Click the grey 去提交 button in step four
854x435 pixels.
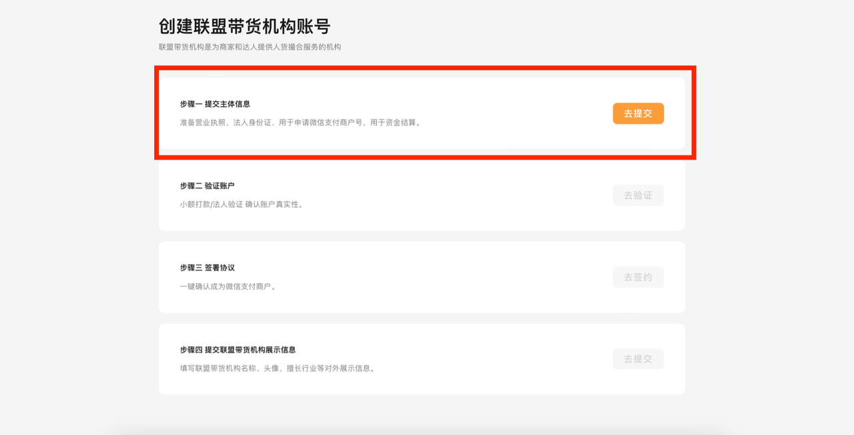(x=638, y=359)
